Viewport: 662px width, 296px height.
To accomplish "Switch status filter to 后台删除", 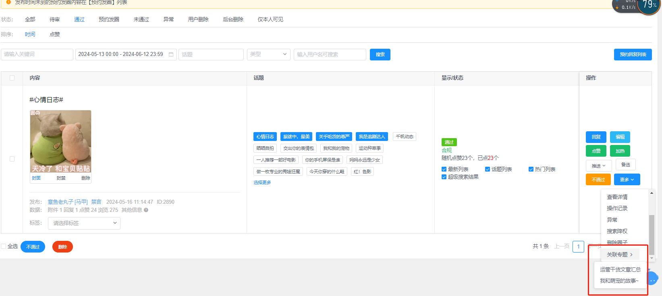I will pyautogui.click(x=233, y=19).
